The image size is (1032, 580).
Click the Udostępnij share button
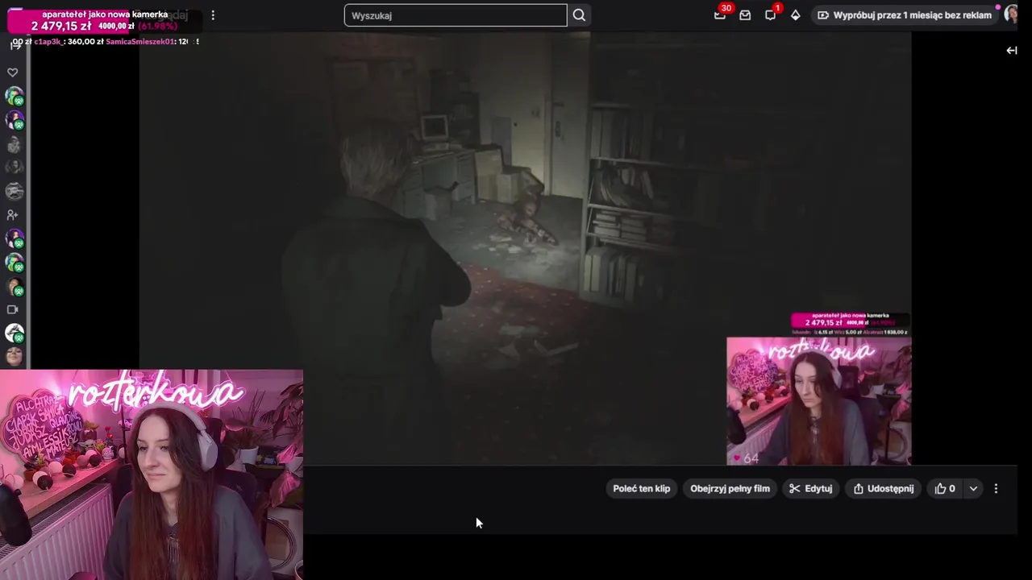[x=884, y=488]
